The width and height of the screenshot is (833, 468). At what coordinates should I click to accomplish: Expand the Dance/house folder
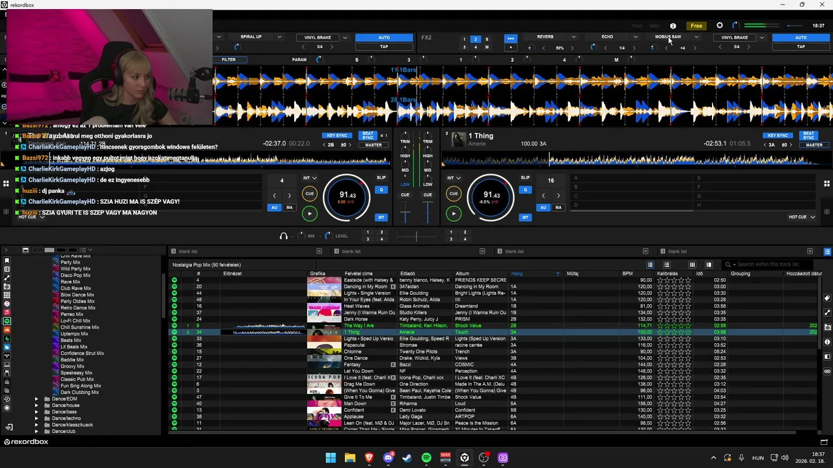pyautogui.click(x=36, y=406)
